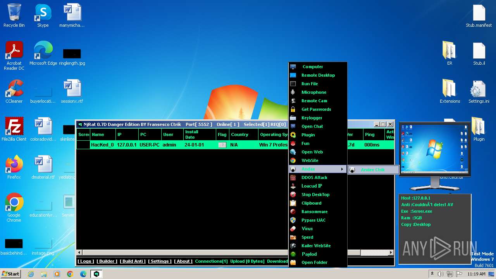Choose Kailer WebSite menu entry
Screen dimensions: 496x279
pos(318,246)
